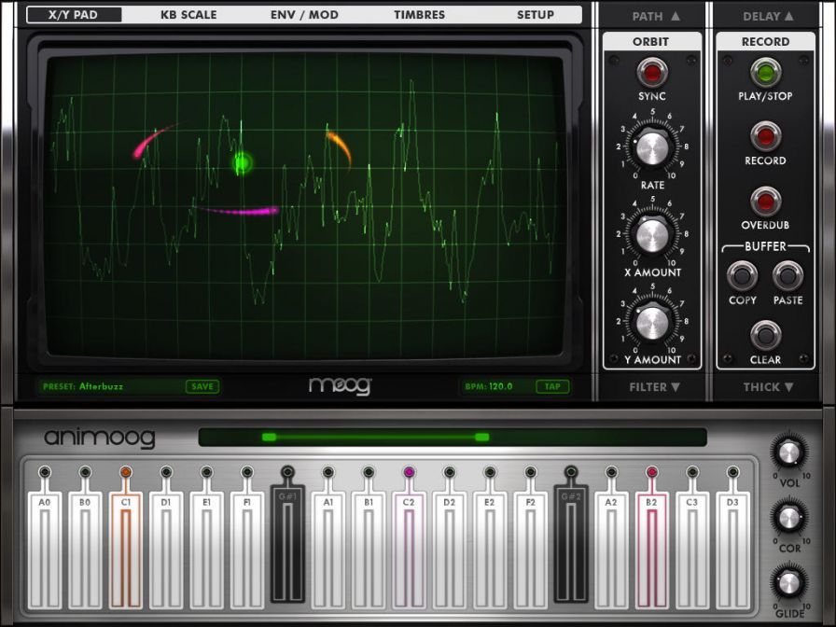Image resolution: width=836 pixels, height=627 pixels.
Task: Enable the Overdub button
Action: click(765, 201)
